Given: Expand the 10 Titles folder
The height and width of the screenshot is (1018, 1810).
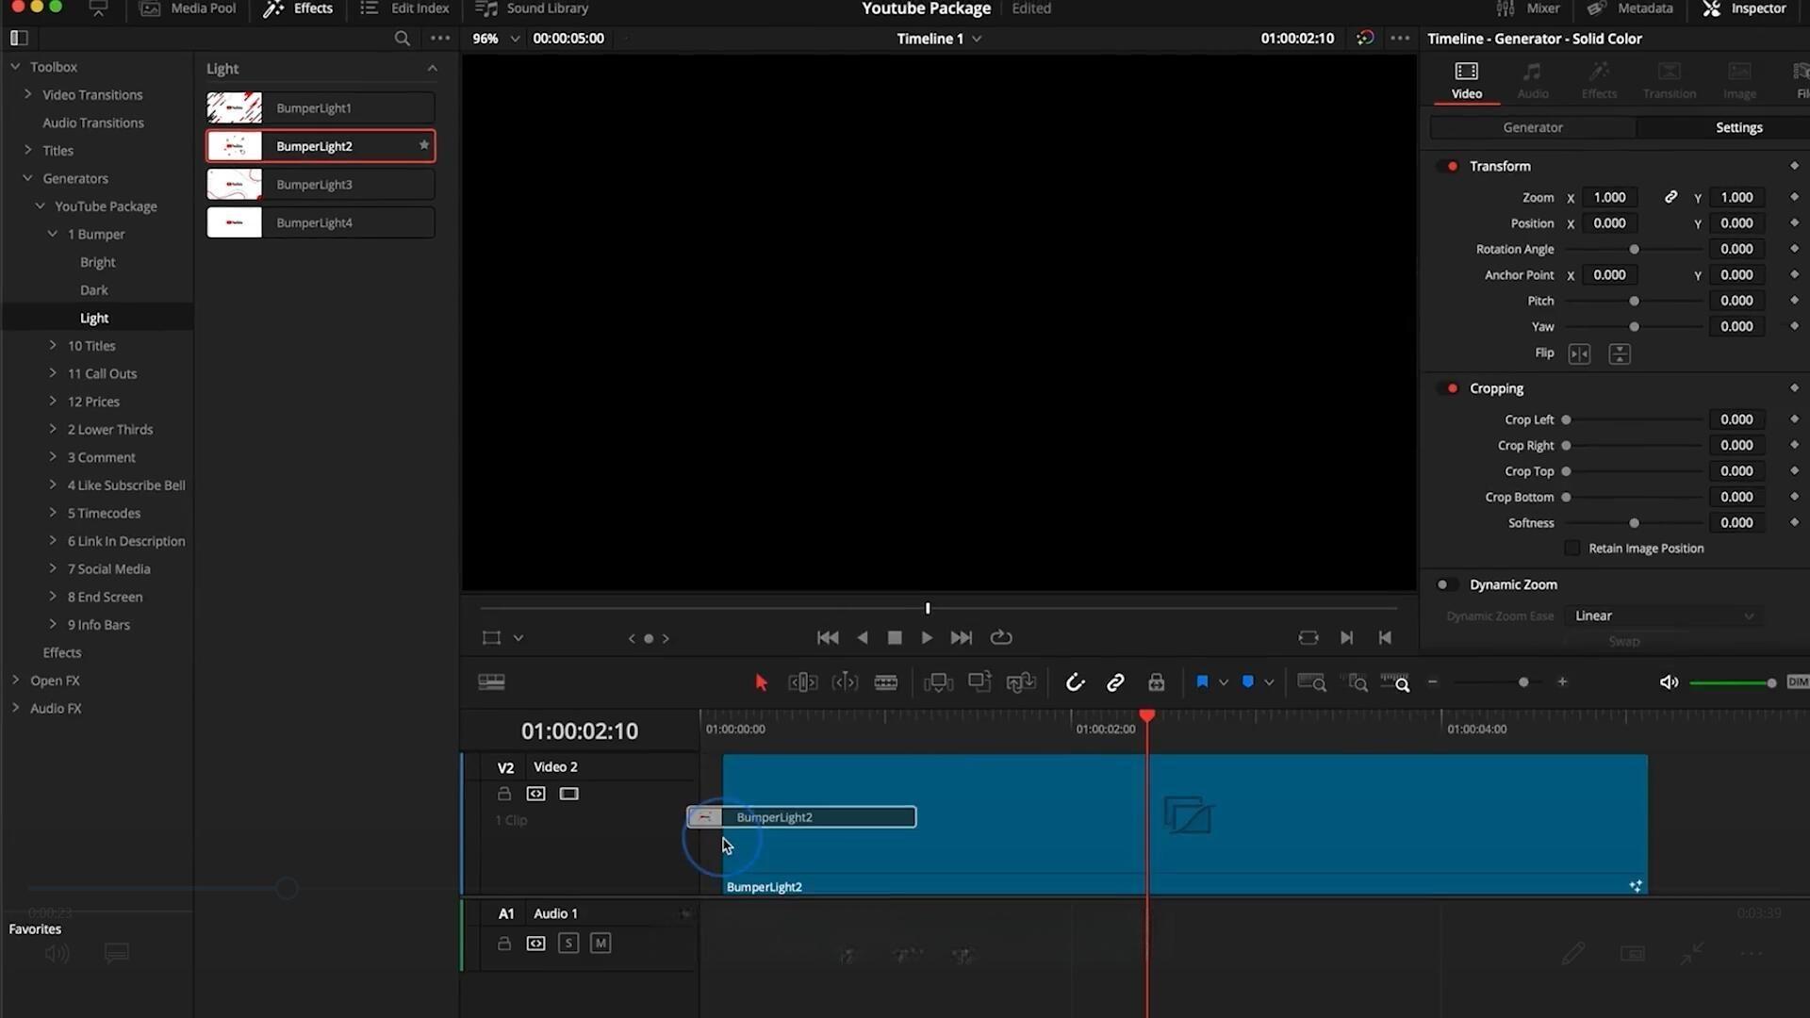Looking at the screenshot, I should pos(53,346).
